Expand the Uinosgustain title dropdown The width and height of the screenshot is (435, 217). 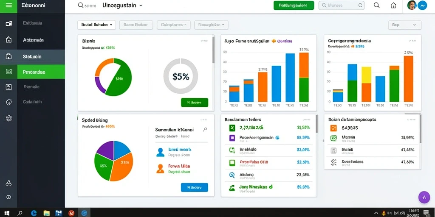click(x=122, y=5)
